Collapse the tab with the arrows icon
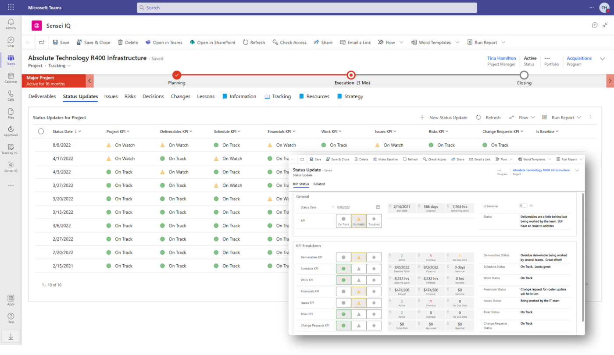 (606, 25)
